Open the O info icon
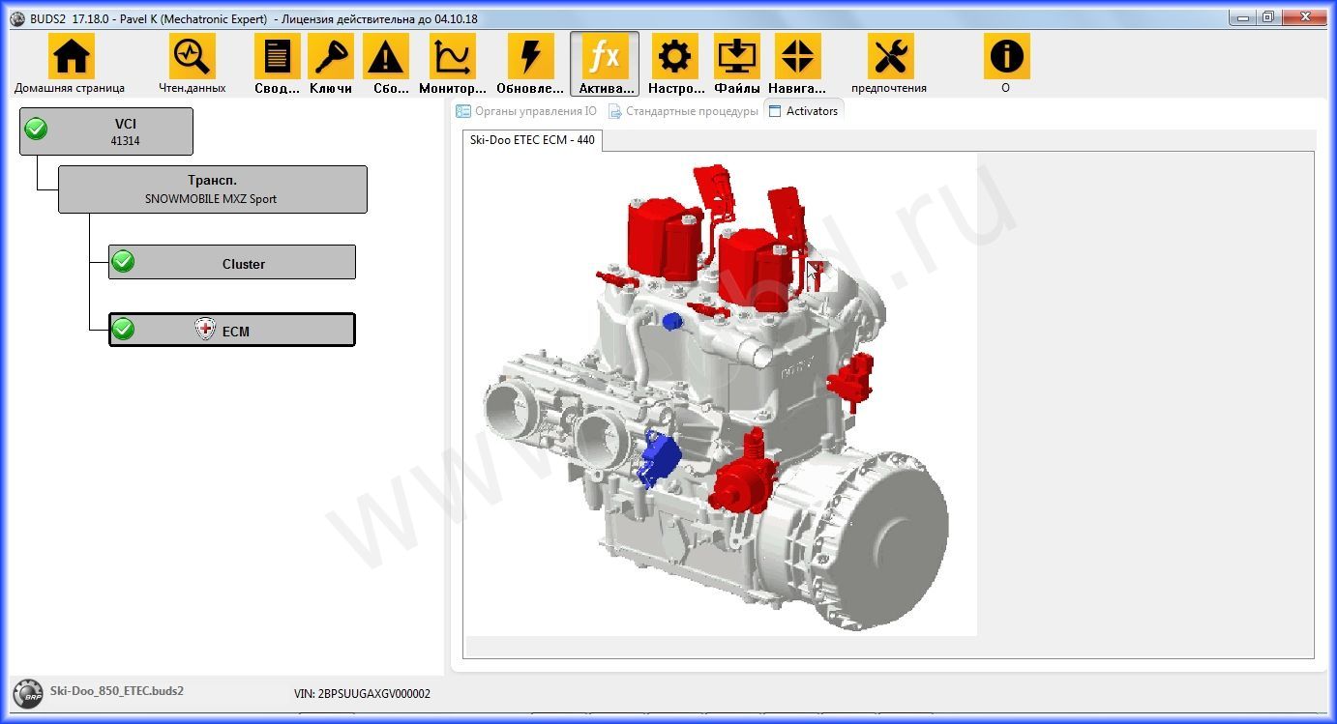Screen dimensions: 1337x724 coord(1006,56)
